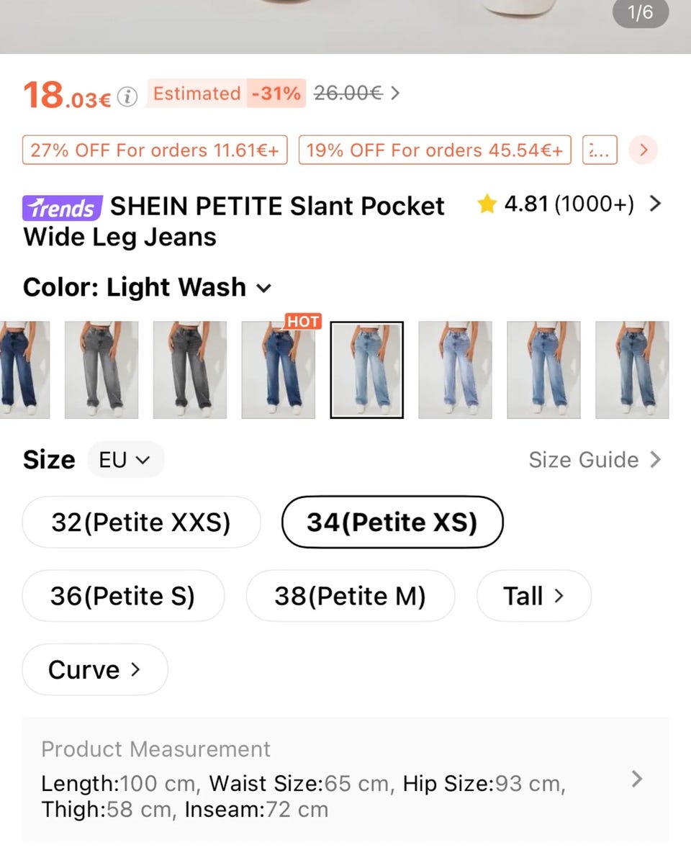Tap the price info icon
This screenshot has width=691, height=855.
tap(127, 96)
